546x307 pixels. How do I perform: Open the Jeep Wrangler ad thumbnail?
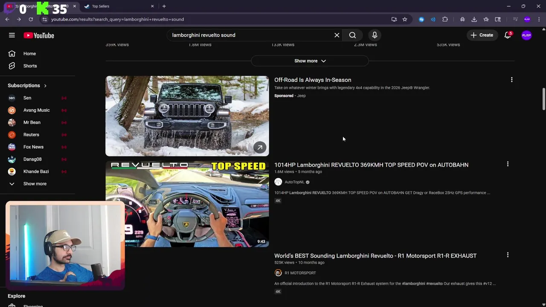coord(187,116)
